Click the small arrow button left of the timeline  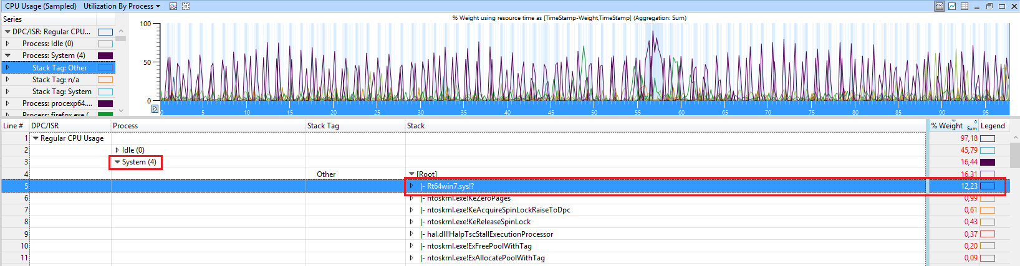pos(155,108)
